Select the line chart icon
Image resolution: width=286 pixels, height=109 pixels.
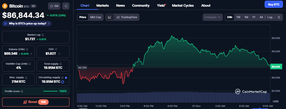pyautogui.click(x=110, y=17)
